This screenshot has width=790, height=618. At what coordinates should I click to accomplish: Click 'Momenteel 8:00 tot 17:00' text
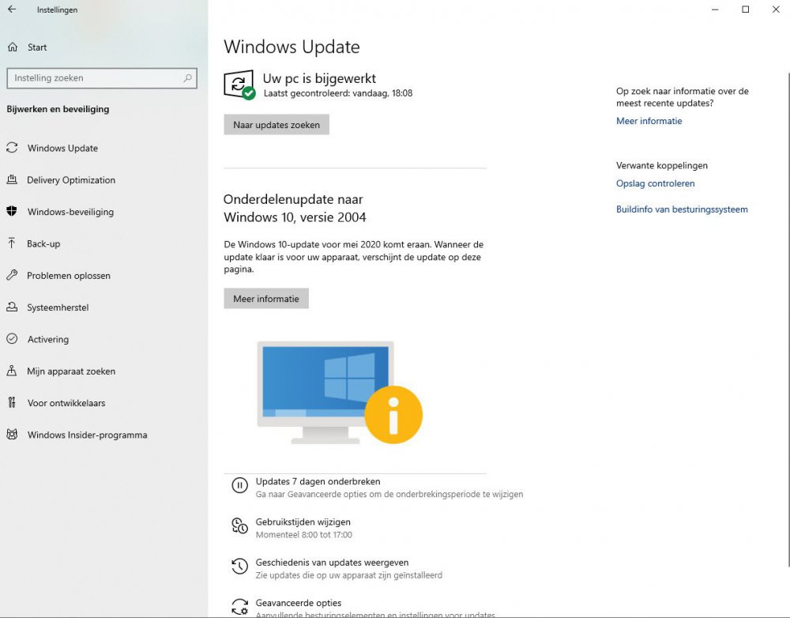pyautogui.click(x=304, y=535)
